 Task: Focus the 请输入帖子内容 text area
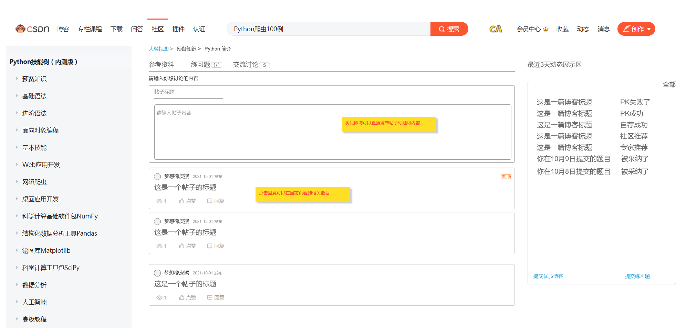coord(333,132)
